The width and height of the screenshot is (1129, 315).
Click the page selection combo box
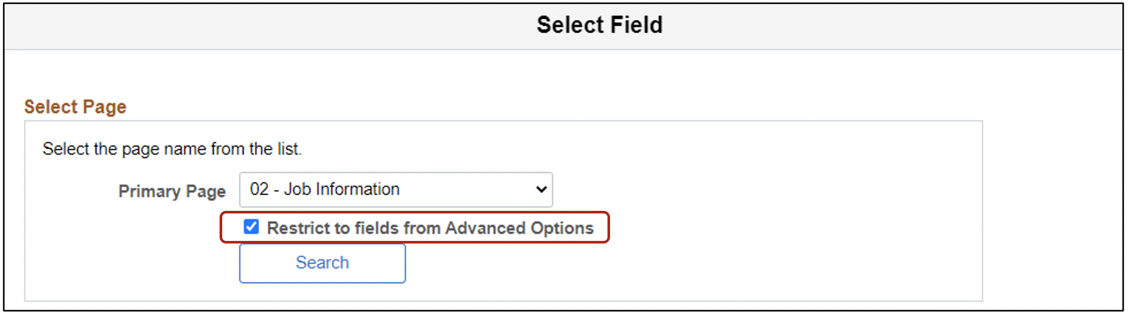395,190
